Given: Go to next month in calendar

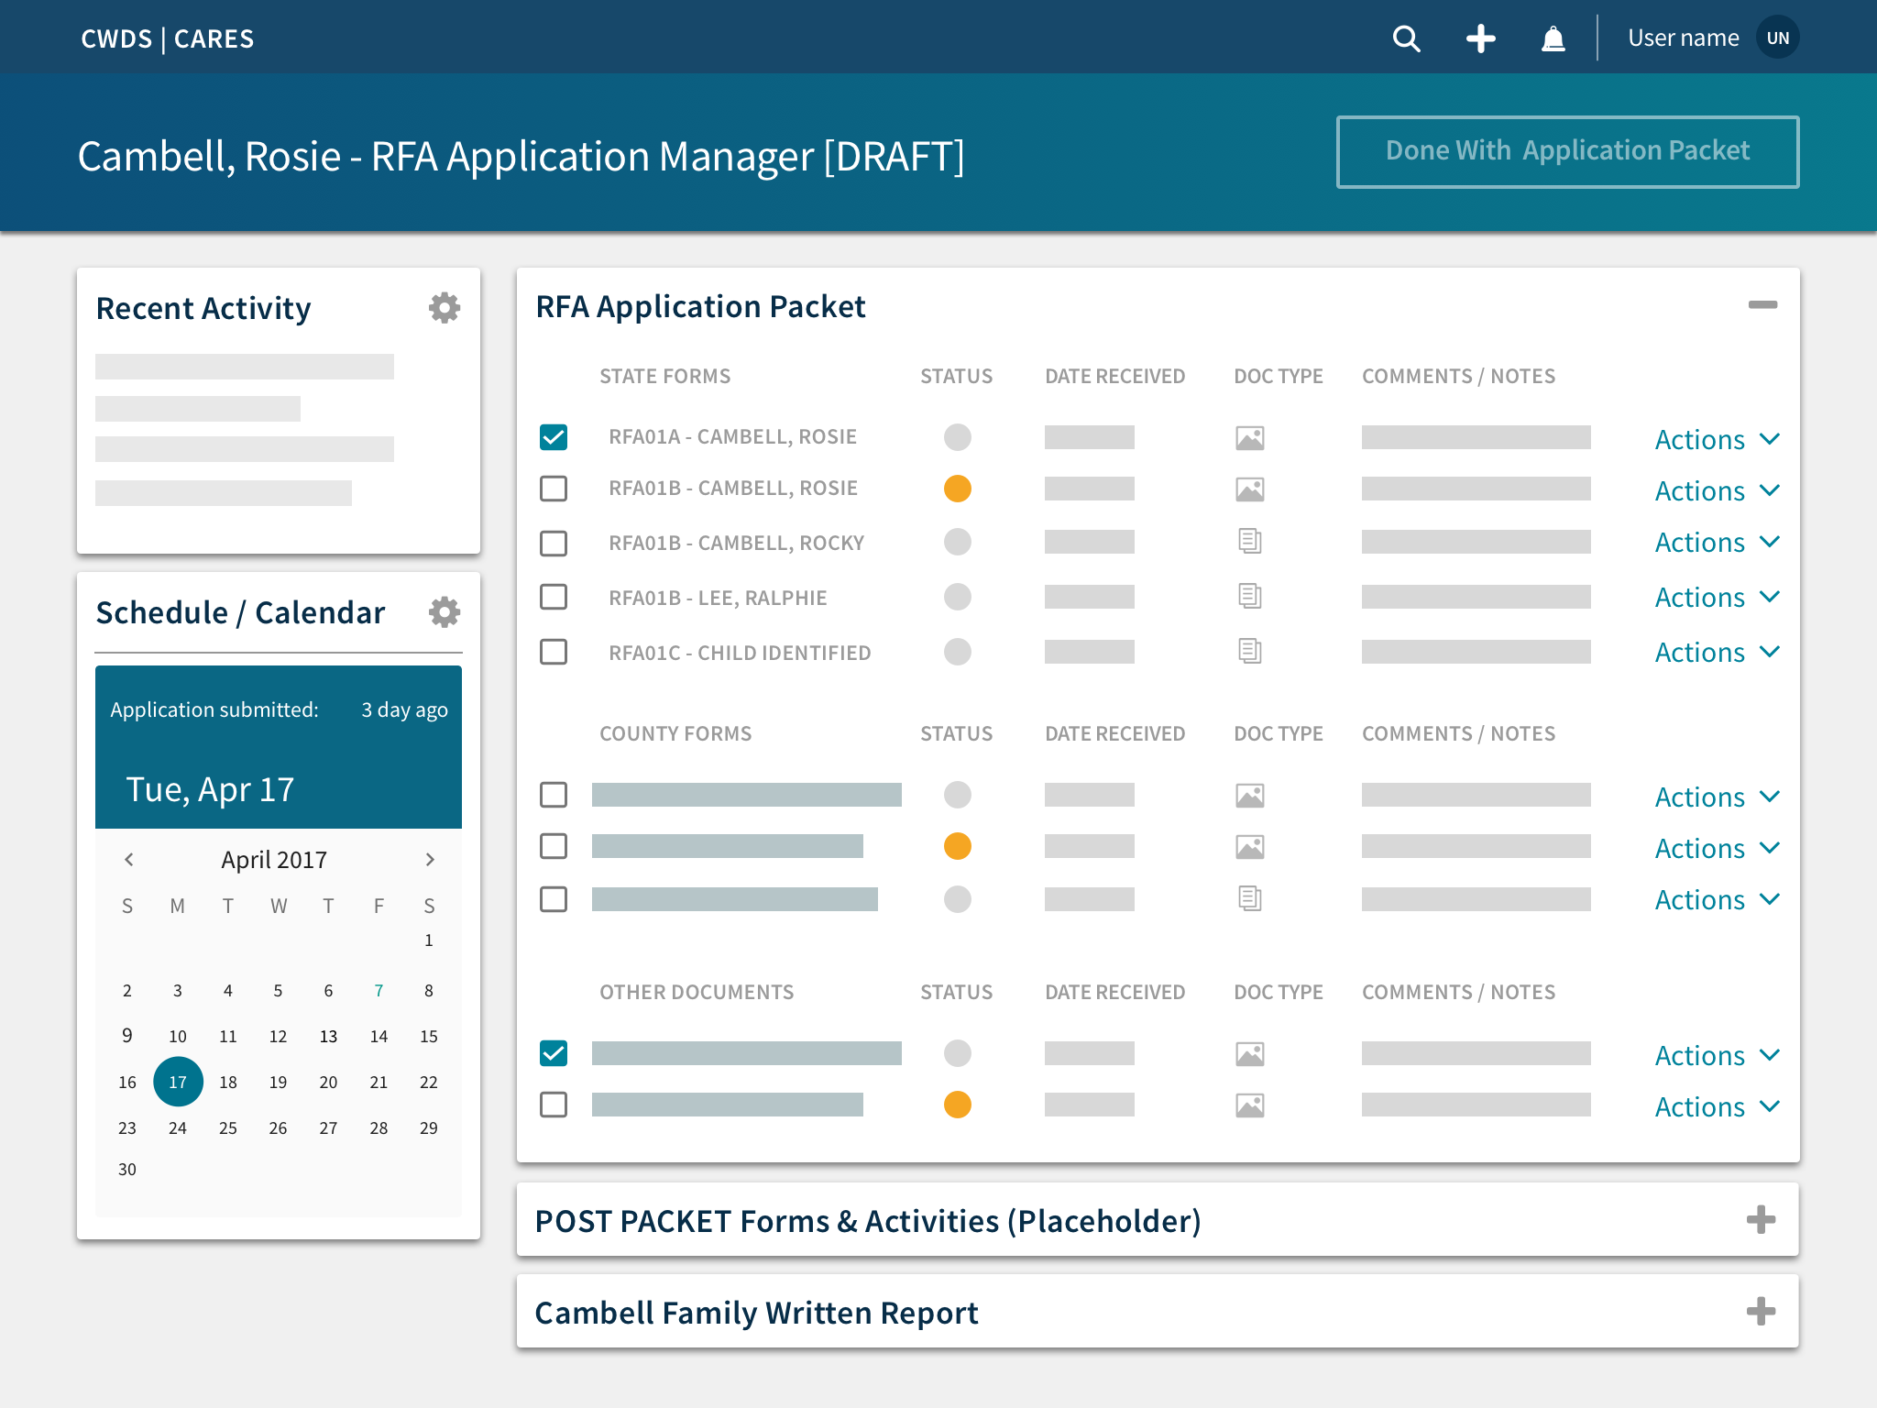Looking at the screenshot, I should pyautogui.click(x=430, y=860).
